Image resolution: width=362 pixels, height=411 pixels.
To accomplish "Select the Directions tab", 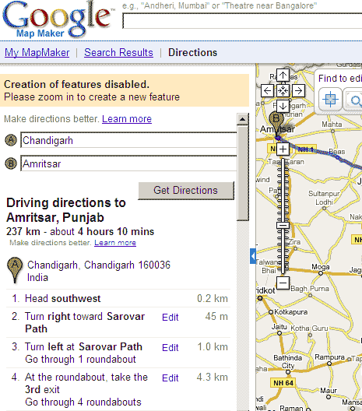I will point(192,53).
